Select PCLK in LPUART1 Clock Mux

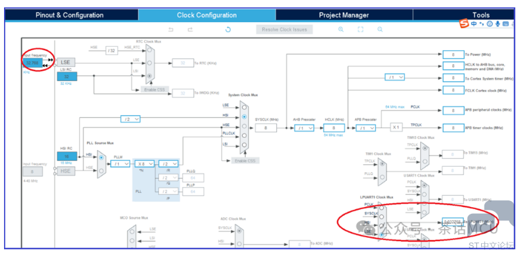coord(382,208)
